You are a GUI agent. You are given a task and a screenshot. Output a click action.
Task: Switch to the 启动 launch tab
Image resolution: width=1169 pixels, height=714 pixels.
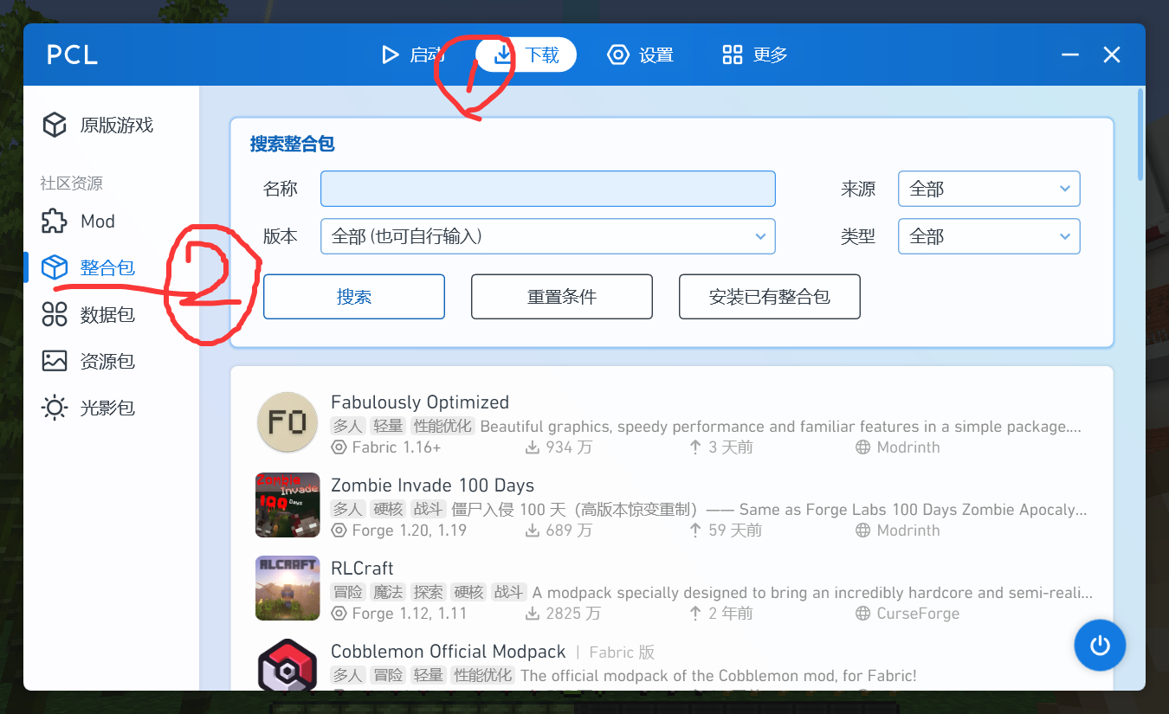(x=412, y=55)
